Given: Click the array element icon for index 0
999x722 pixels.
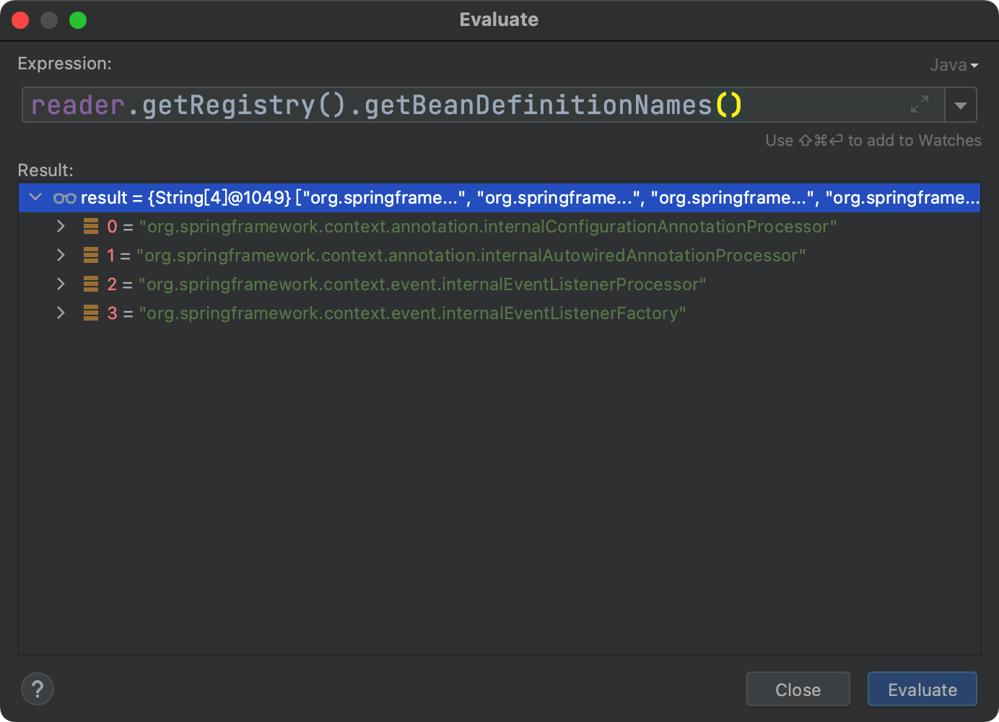Looking at the screenshot, I should click(91, 227).
